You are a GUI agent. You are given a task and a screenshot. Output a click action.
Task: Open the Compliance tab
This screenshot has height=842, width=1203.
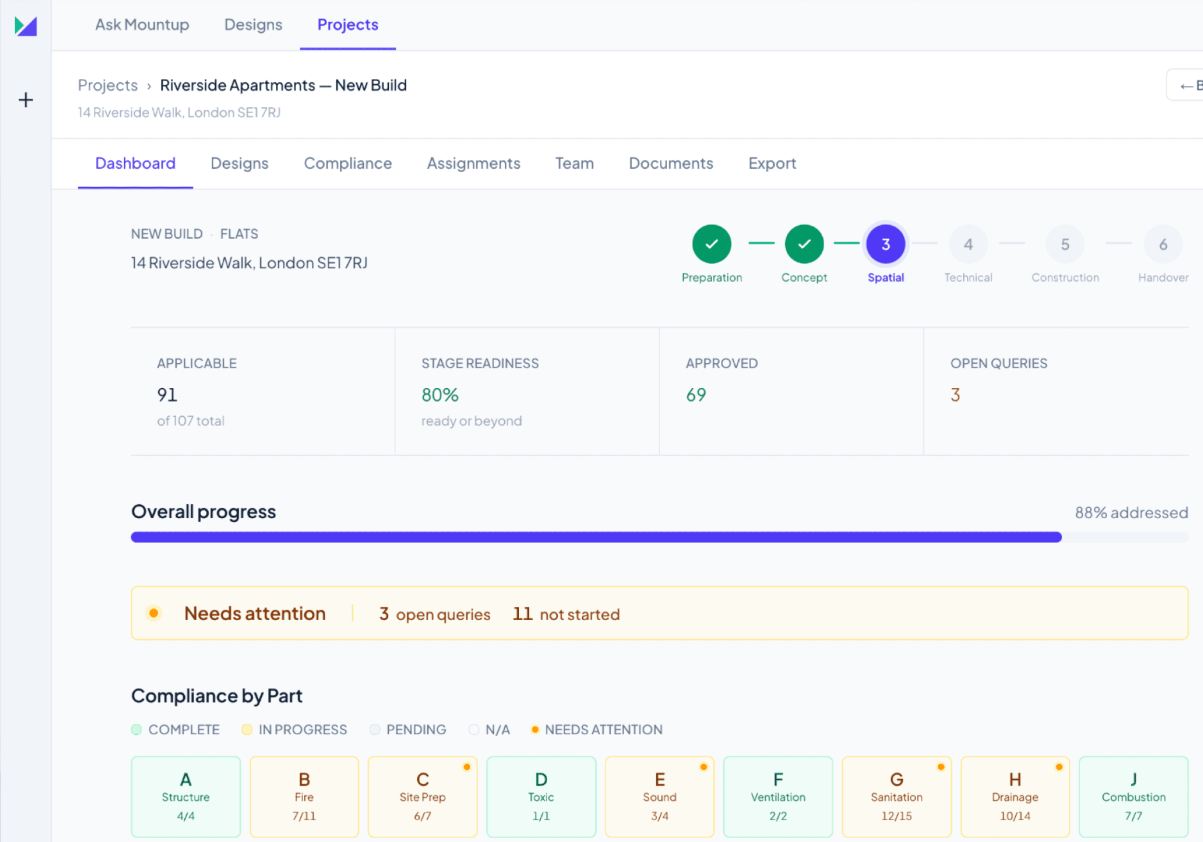click(348, 164)
